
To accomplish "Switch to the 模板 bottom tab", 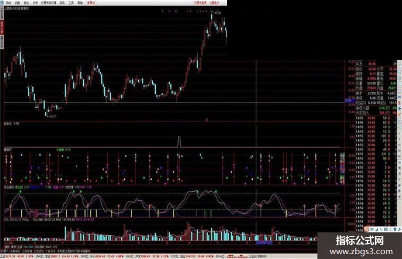I will point(13,247).
